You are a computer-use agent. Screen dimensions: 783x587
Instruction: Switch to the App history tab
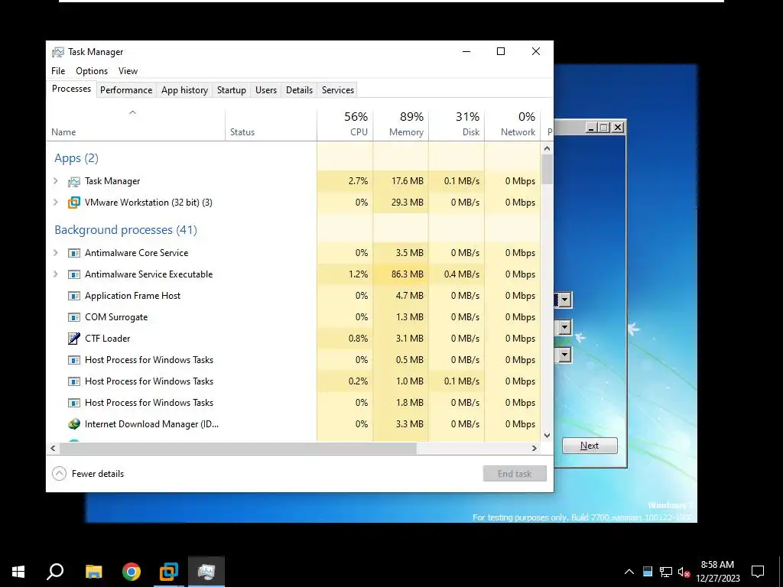tap(184, 90)
